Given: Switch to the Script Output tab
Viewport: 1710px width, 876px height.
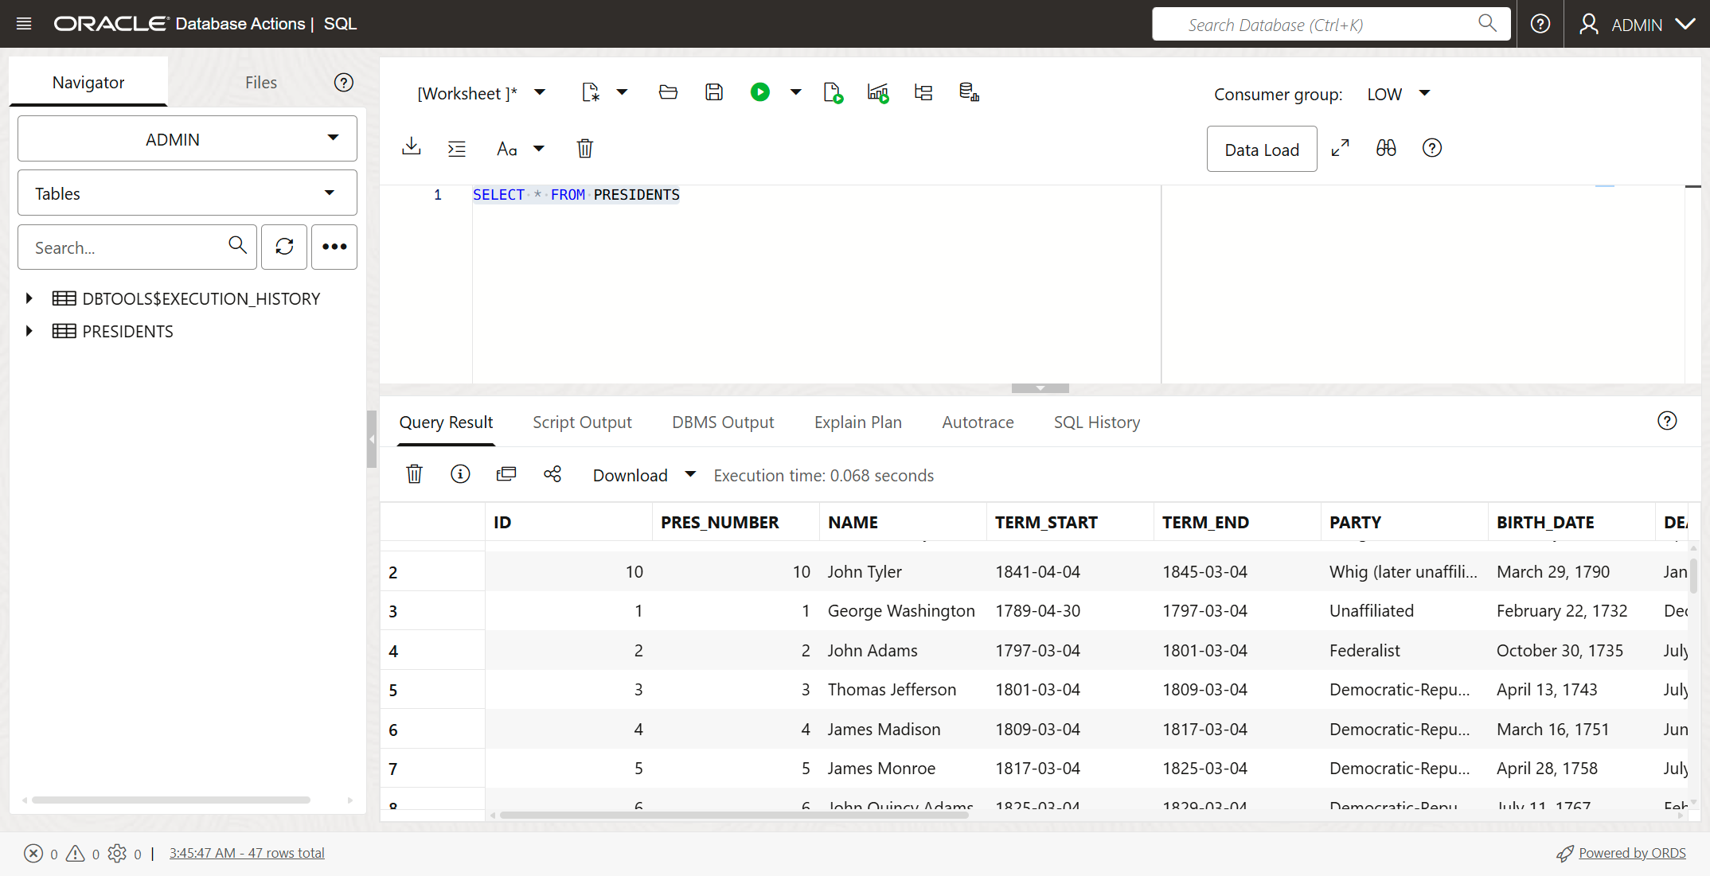Looking at the screenshot, I should point(582,422).
